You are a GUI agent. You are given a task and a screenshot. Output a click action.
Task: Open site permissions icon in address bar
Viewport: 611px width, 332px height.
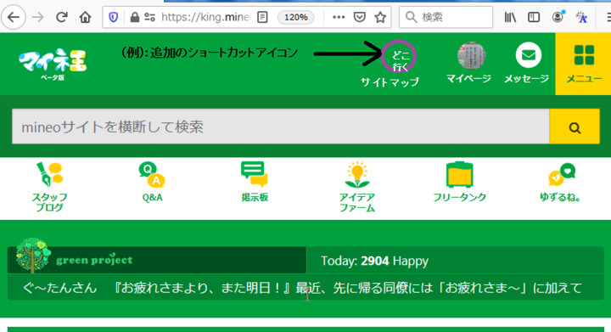pos(149,17)
